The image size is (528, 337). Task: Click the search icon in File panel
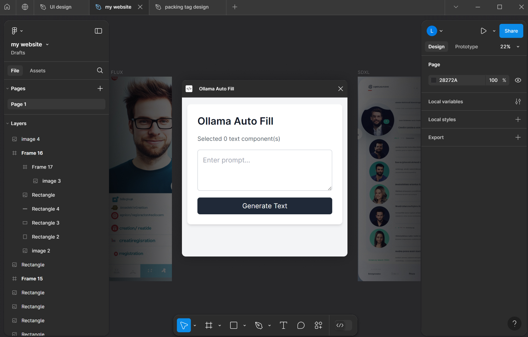100,71
